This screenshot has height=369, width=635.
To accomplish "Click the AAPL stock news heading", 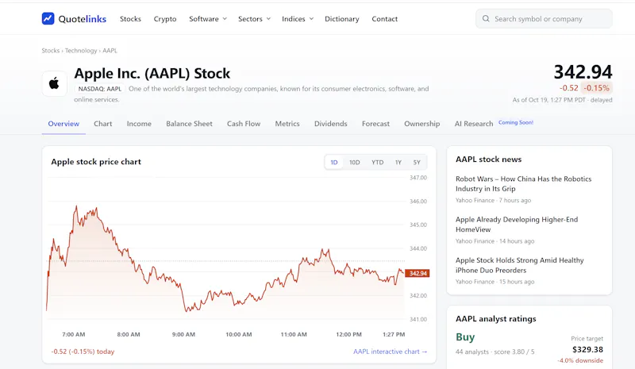I will coord(488,160).
